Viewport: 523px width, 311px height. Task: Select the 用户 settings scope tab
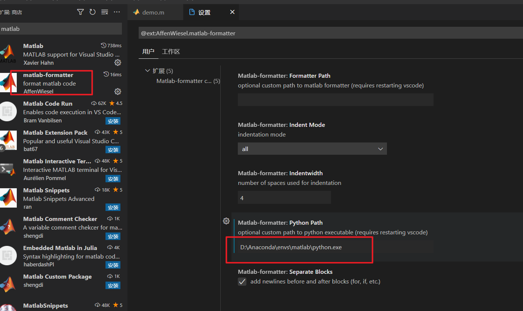[148, 52]
